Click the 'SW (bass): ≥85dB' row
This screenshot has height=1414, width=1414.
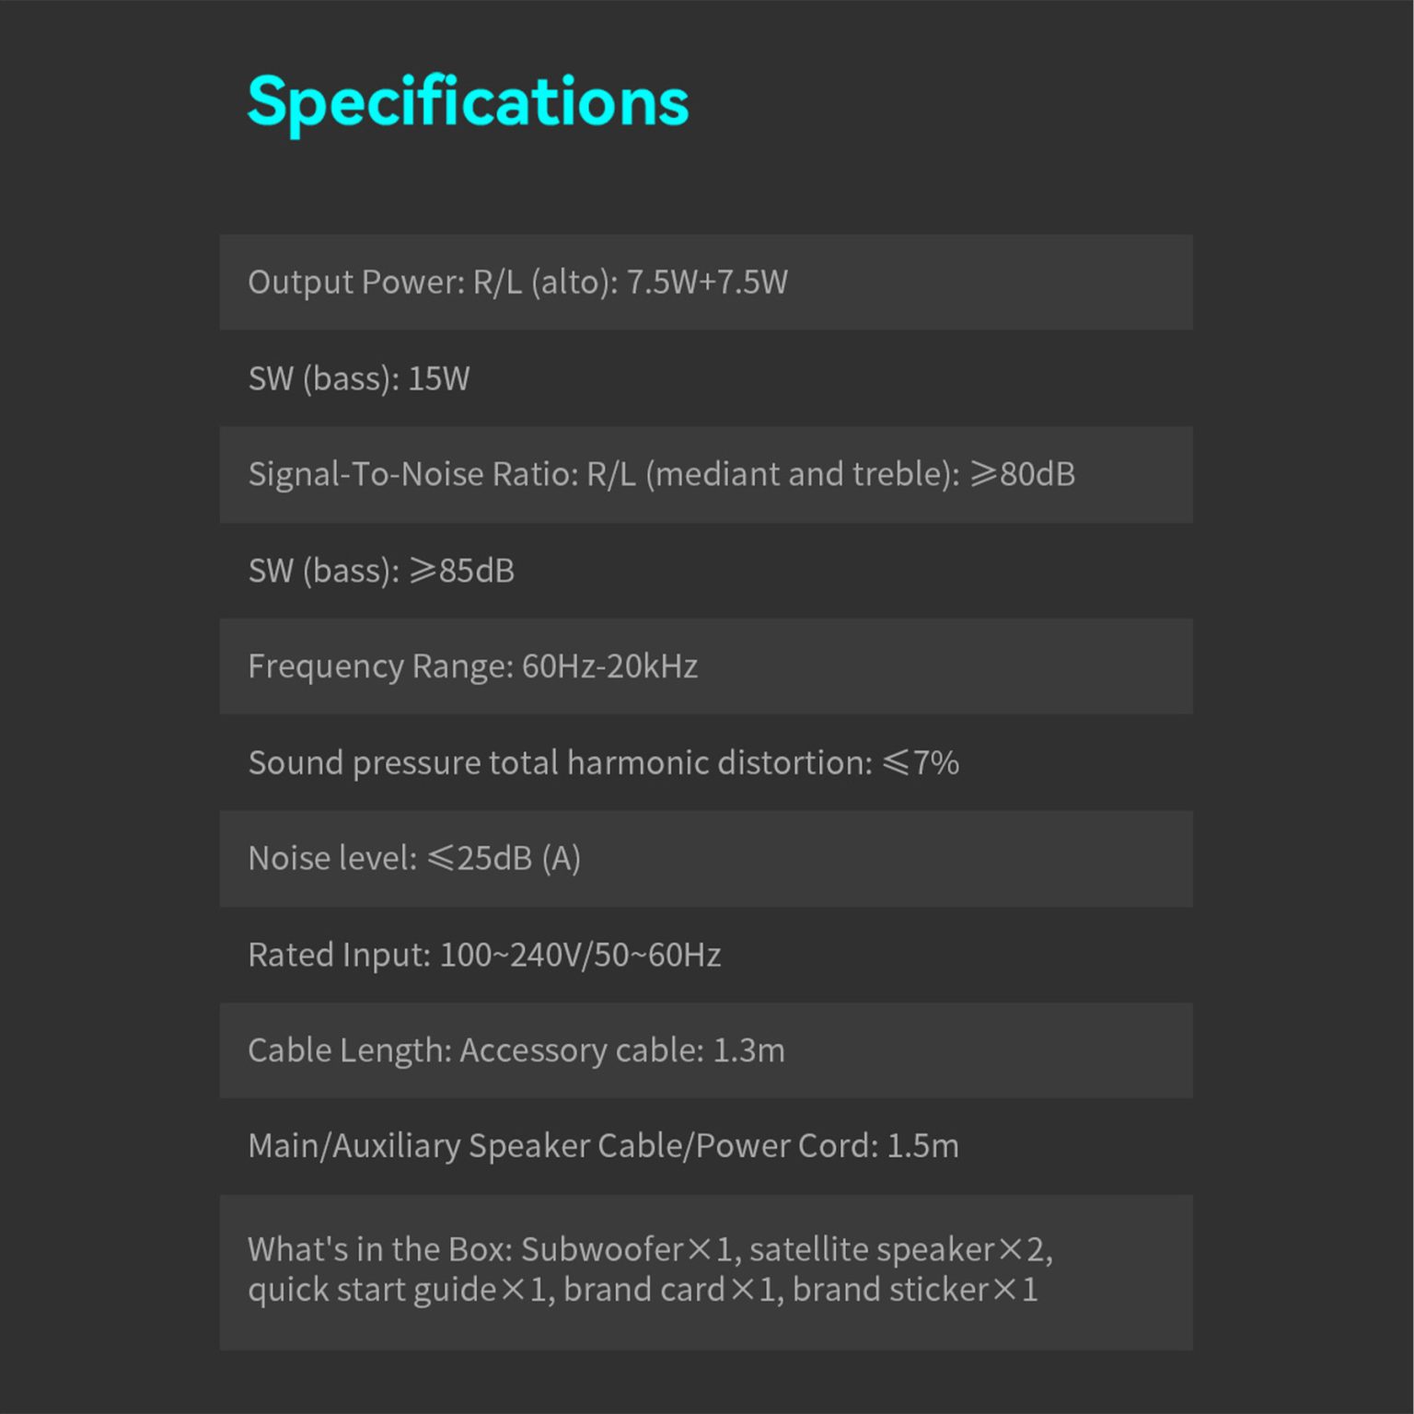coord(381,571)
